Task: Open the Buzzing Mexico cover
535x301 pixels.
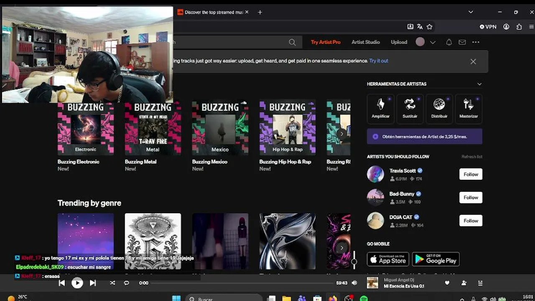Action: [220, 128]
